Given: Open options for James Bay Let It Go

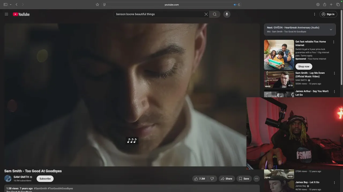Looking at the screenshot, I should (x=334, y=183).
